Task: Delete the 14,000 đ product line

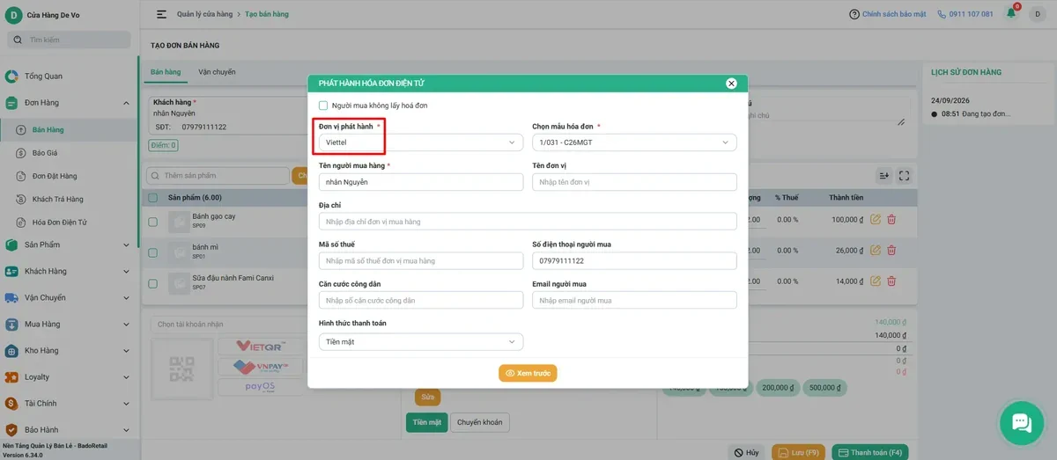Action: point(891,281)
